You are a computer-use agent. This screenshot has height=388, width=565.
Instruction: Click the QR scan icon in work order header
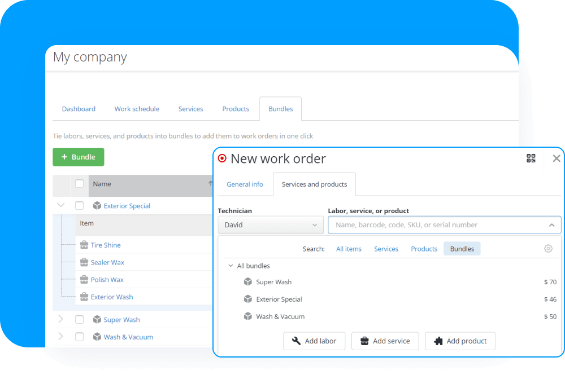coord(531,158)
